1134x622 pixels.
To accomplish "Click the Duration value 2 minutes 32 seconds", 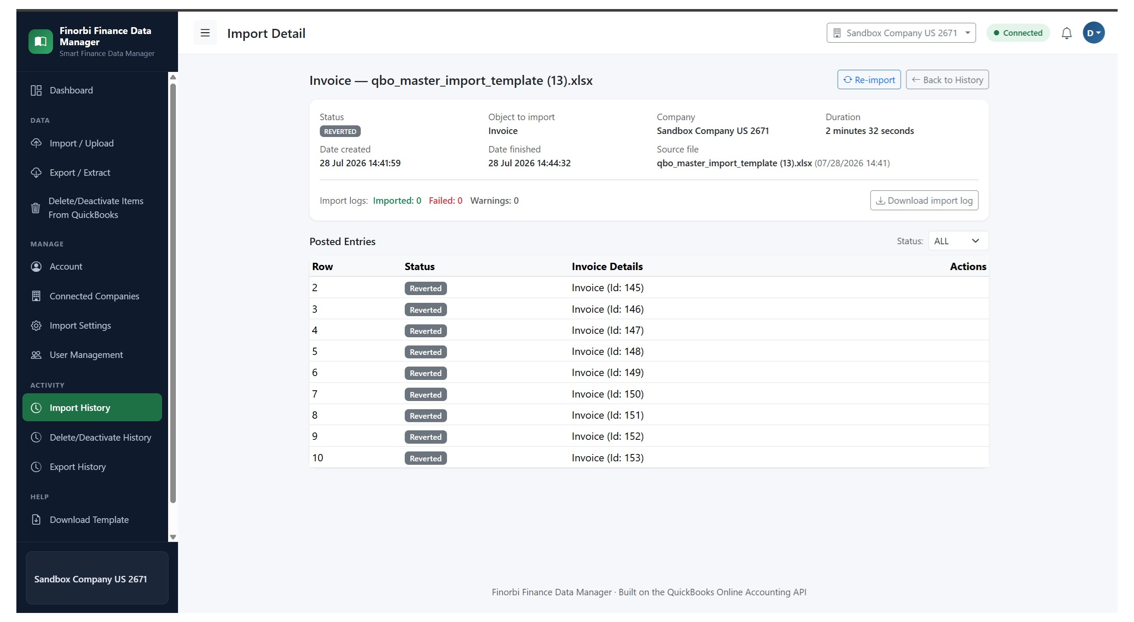I will (869, 131).
